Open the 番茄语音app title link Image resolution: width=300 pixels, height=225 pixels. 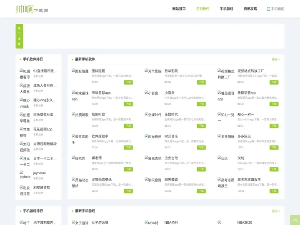point(247,92)
